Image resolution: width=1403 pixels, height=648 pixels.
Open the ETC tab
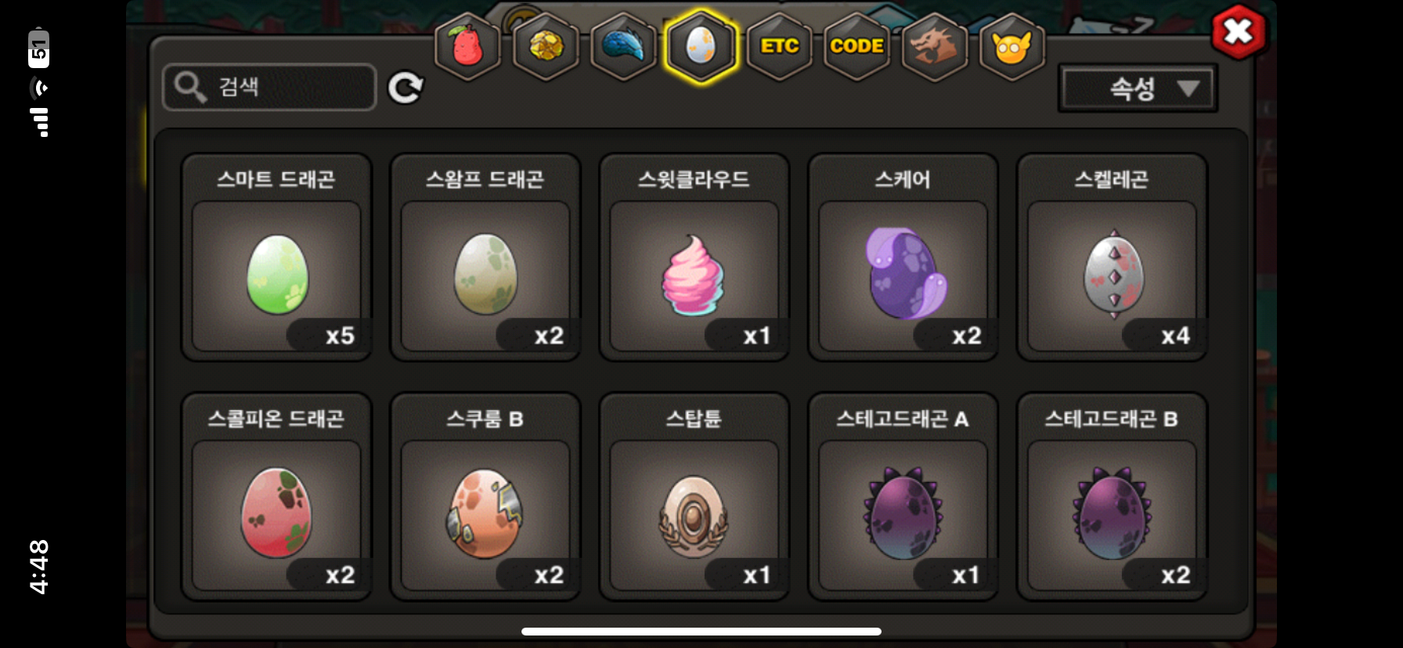click(779, 46)
